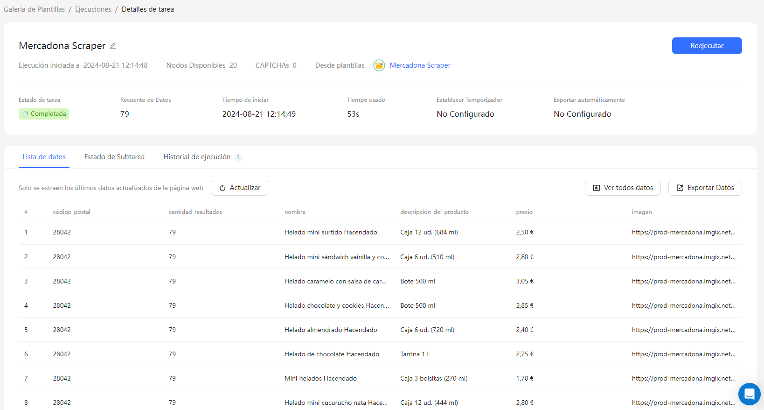Switch to Estado de Subtarea tab
The image size is (764, 410).
coord(114,157)
